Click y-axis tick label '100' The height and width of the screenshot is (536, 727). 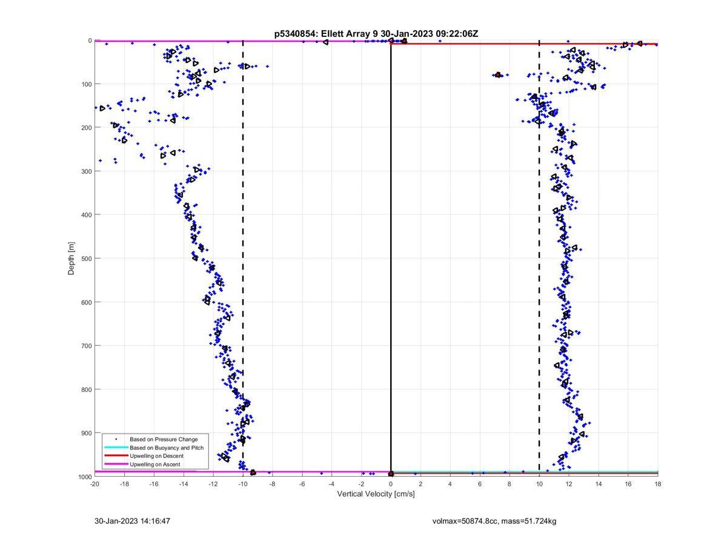(86, 84)
